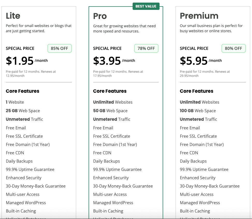Click 'Free Email' in the Premium plan

pos(190,128)
